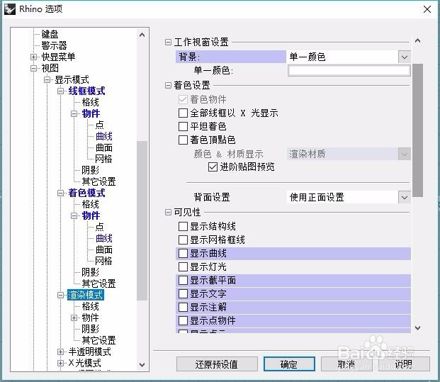Select 警示器 in the options tree
The image size is (440, 382).
[54, 45]
